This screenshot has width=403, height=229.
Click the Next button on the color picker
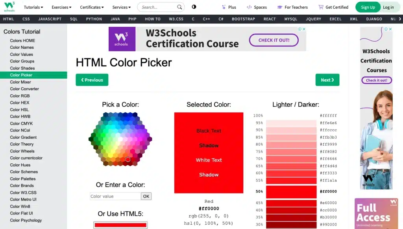pyautogui.click(x=327, y=80)
